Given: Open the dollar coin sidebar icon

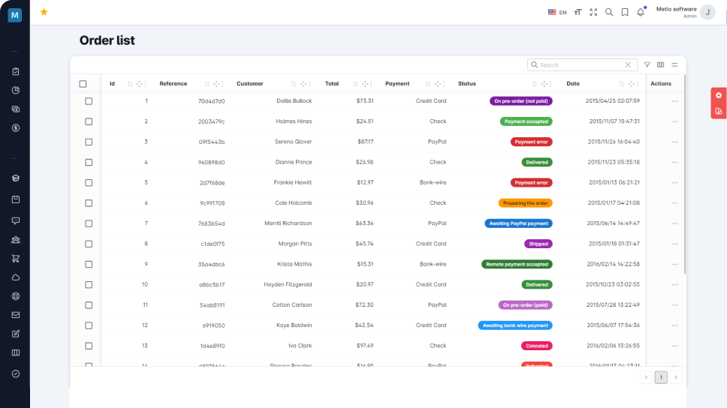Looking at the screenshot, I should (16, 127).
